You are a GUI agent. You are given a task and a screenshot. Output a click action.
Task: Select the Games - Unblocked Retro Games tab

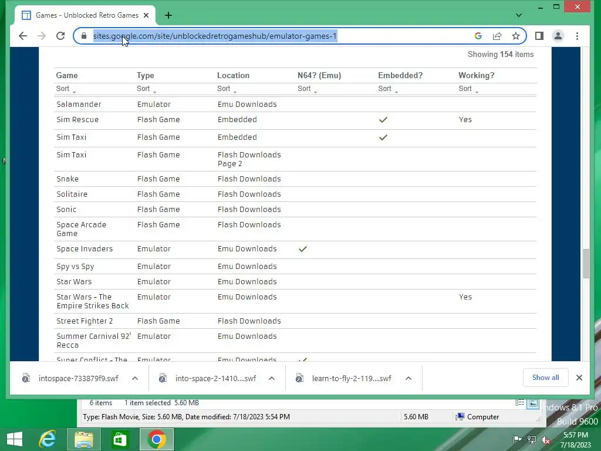click(x=85, y=15)
